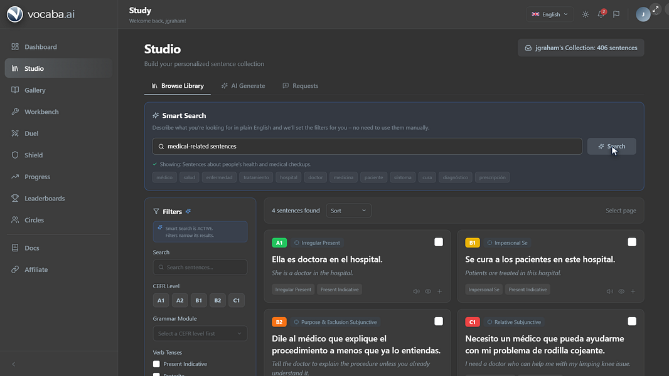Click Irregular Present module badge beside A1
Image resolution: width=669 pixels, height=376 pixels.
tap(317, 243)
